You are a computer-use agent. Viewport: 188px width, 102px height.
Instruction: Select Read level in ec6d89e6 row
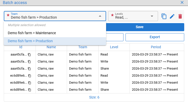tap(104, 76)
